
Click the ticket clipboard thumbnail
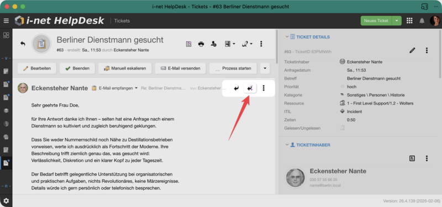point(41,44)
